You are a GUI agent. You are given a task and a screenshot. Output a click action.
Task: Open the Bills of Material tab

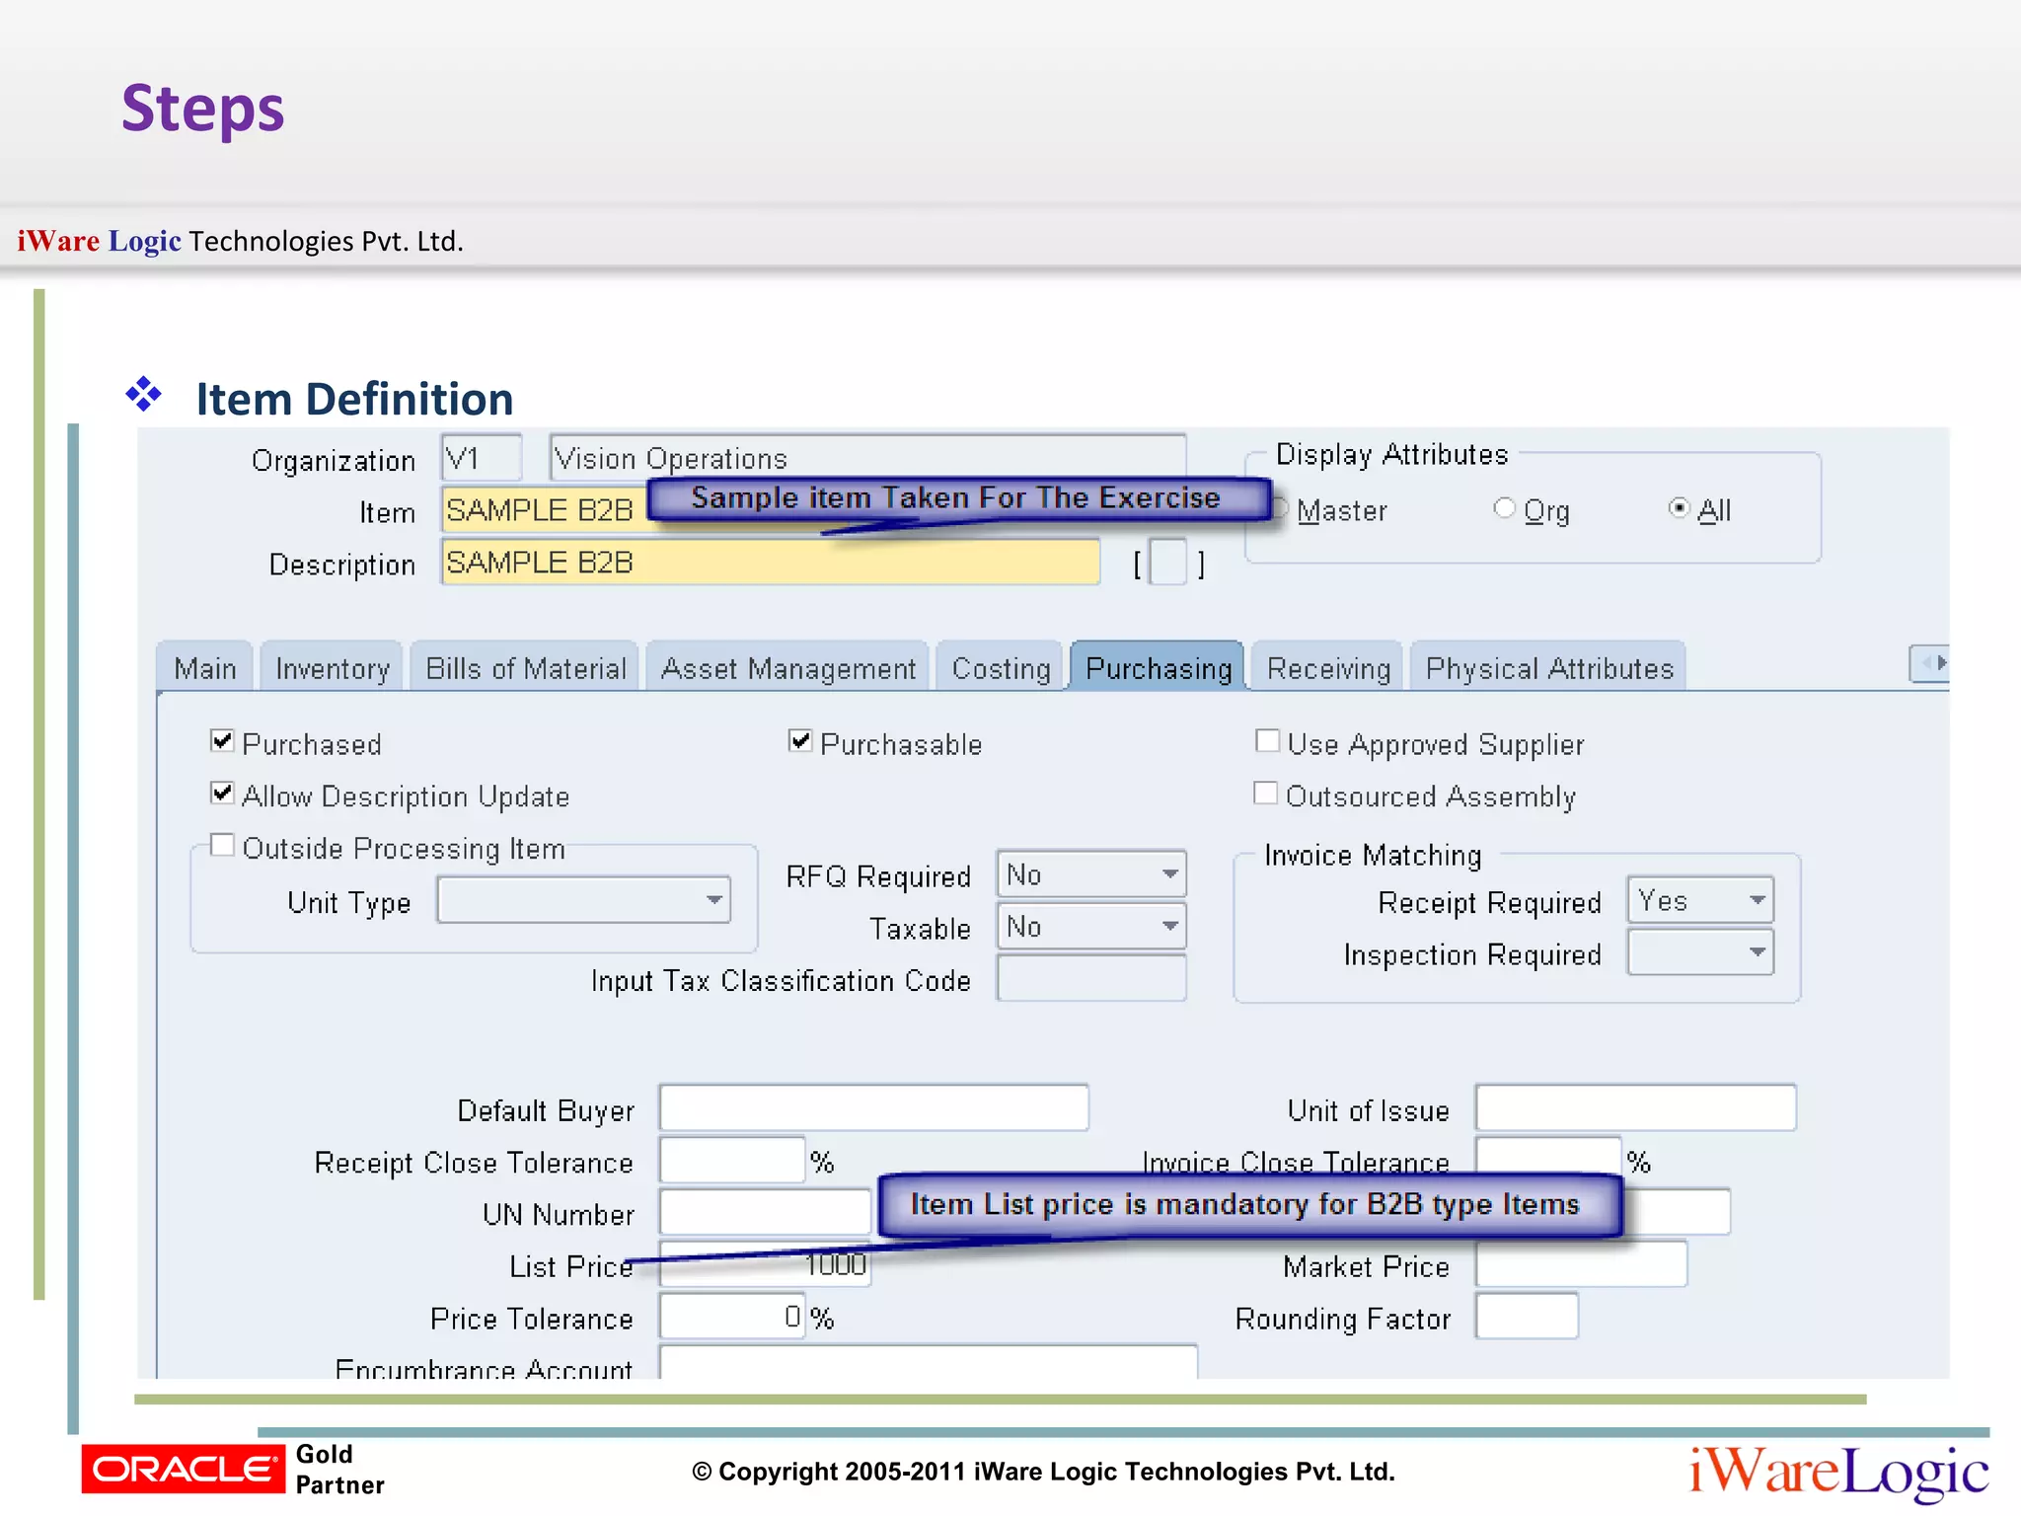coord(526,668)
